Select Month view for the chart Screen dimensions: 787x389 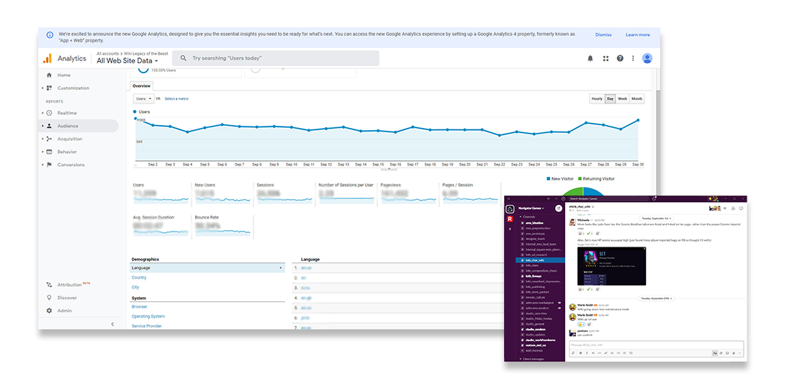(x=637, y=99)
